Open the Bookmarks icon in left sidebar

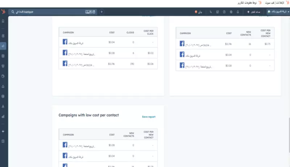(x=3, y=21)
